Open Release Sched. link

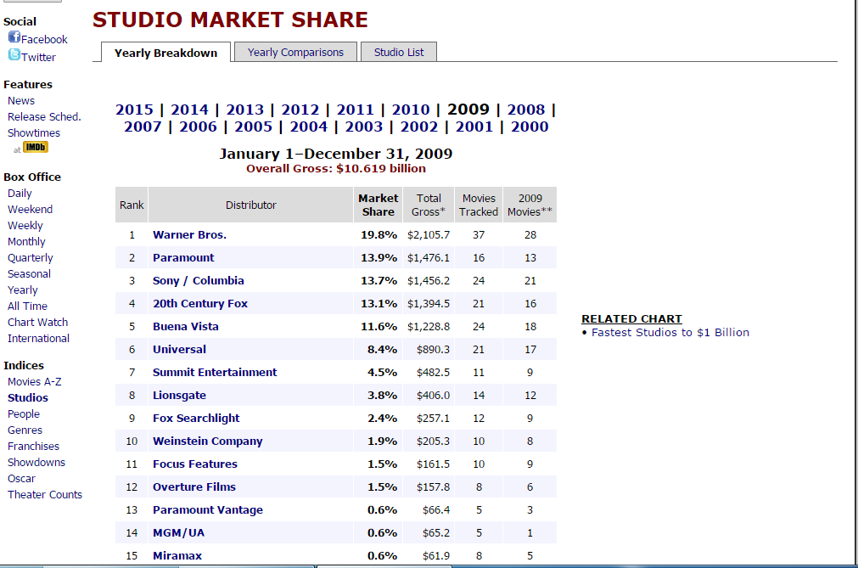pyautogui.click(x=44, y=116)
